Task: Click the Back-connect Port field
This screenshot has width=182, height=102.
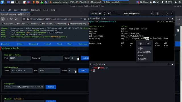Action: (x=49, y=71)
